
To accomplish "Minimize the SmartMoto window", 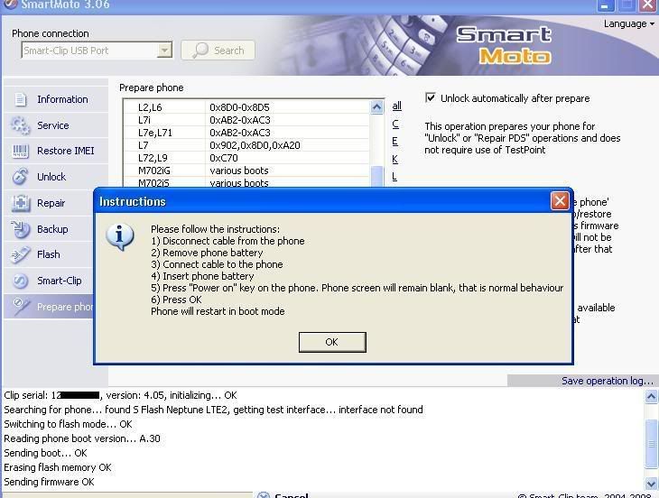I will (605, 5).
